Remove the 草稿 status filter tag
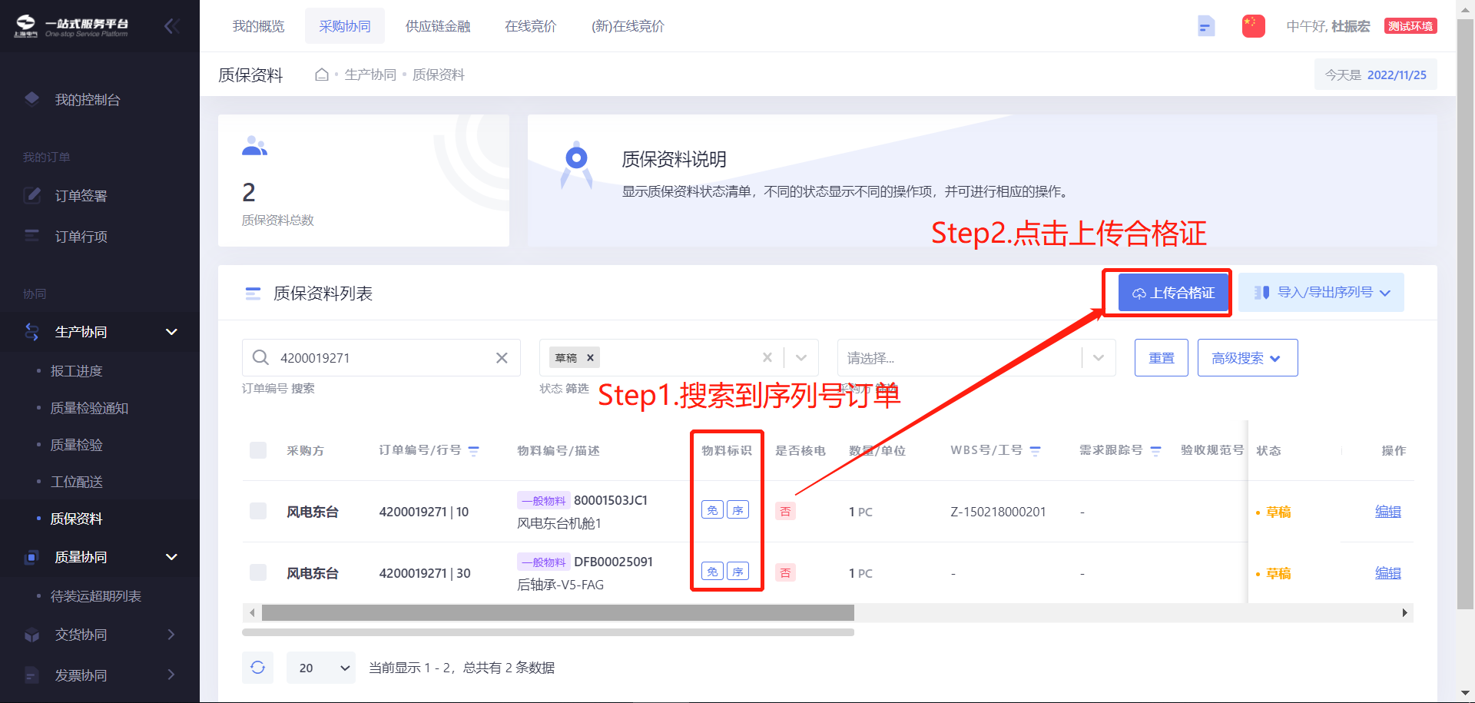Viewport: 1475px width, 703px height. click(590, 358)
